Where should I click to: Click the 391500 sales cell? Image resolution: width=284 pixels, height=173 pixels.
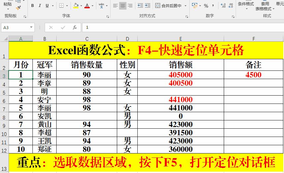click(181, 133)
